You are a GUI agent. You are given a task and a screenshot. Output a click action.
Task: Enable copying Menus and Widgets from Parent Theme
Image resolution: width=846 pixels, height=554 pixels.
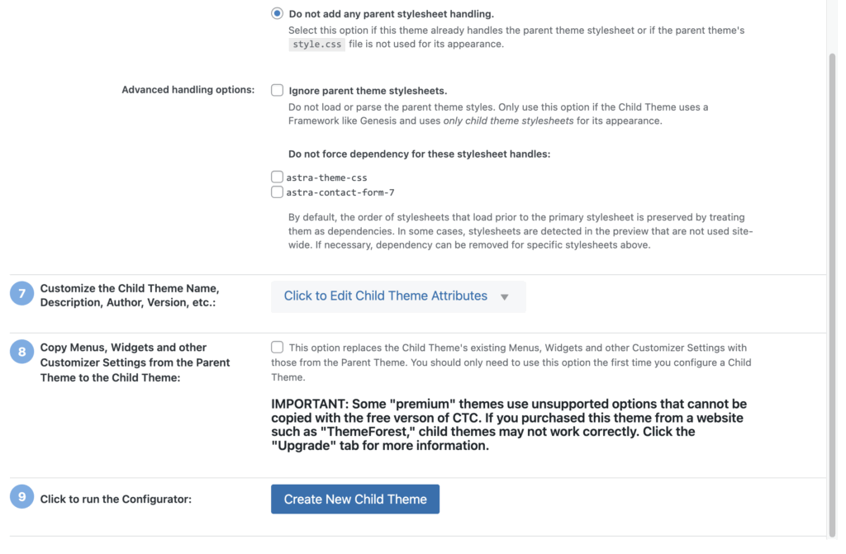(278, 348)
